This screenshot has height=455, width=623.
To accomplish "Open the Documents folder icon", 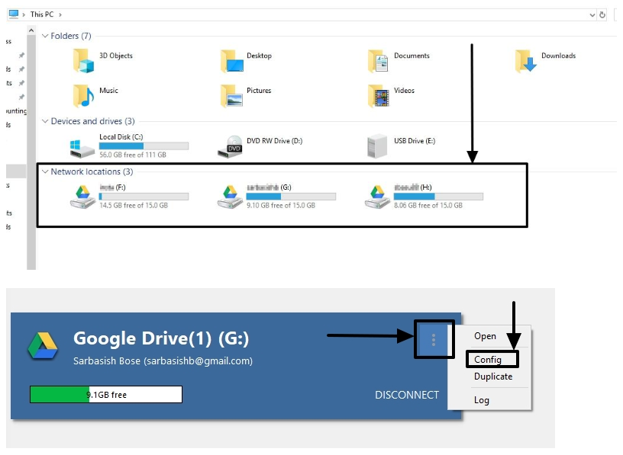I will (378, 61).
